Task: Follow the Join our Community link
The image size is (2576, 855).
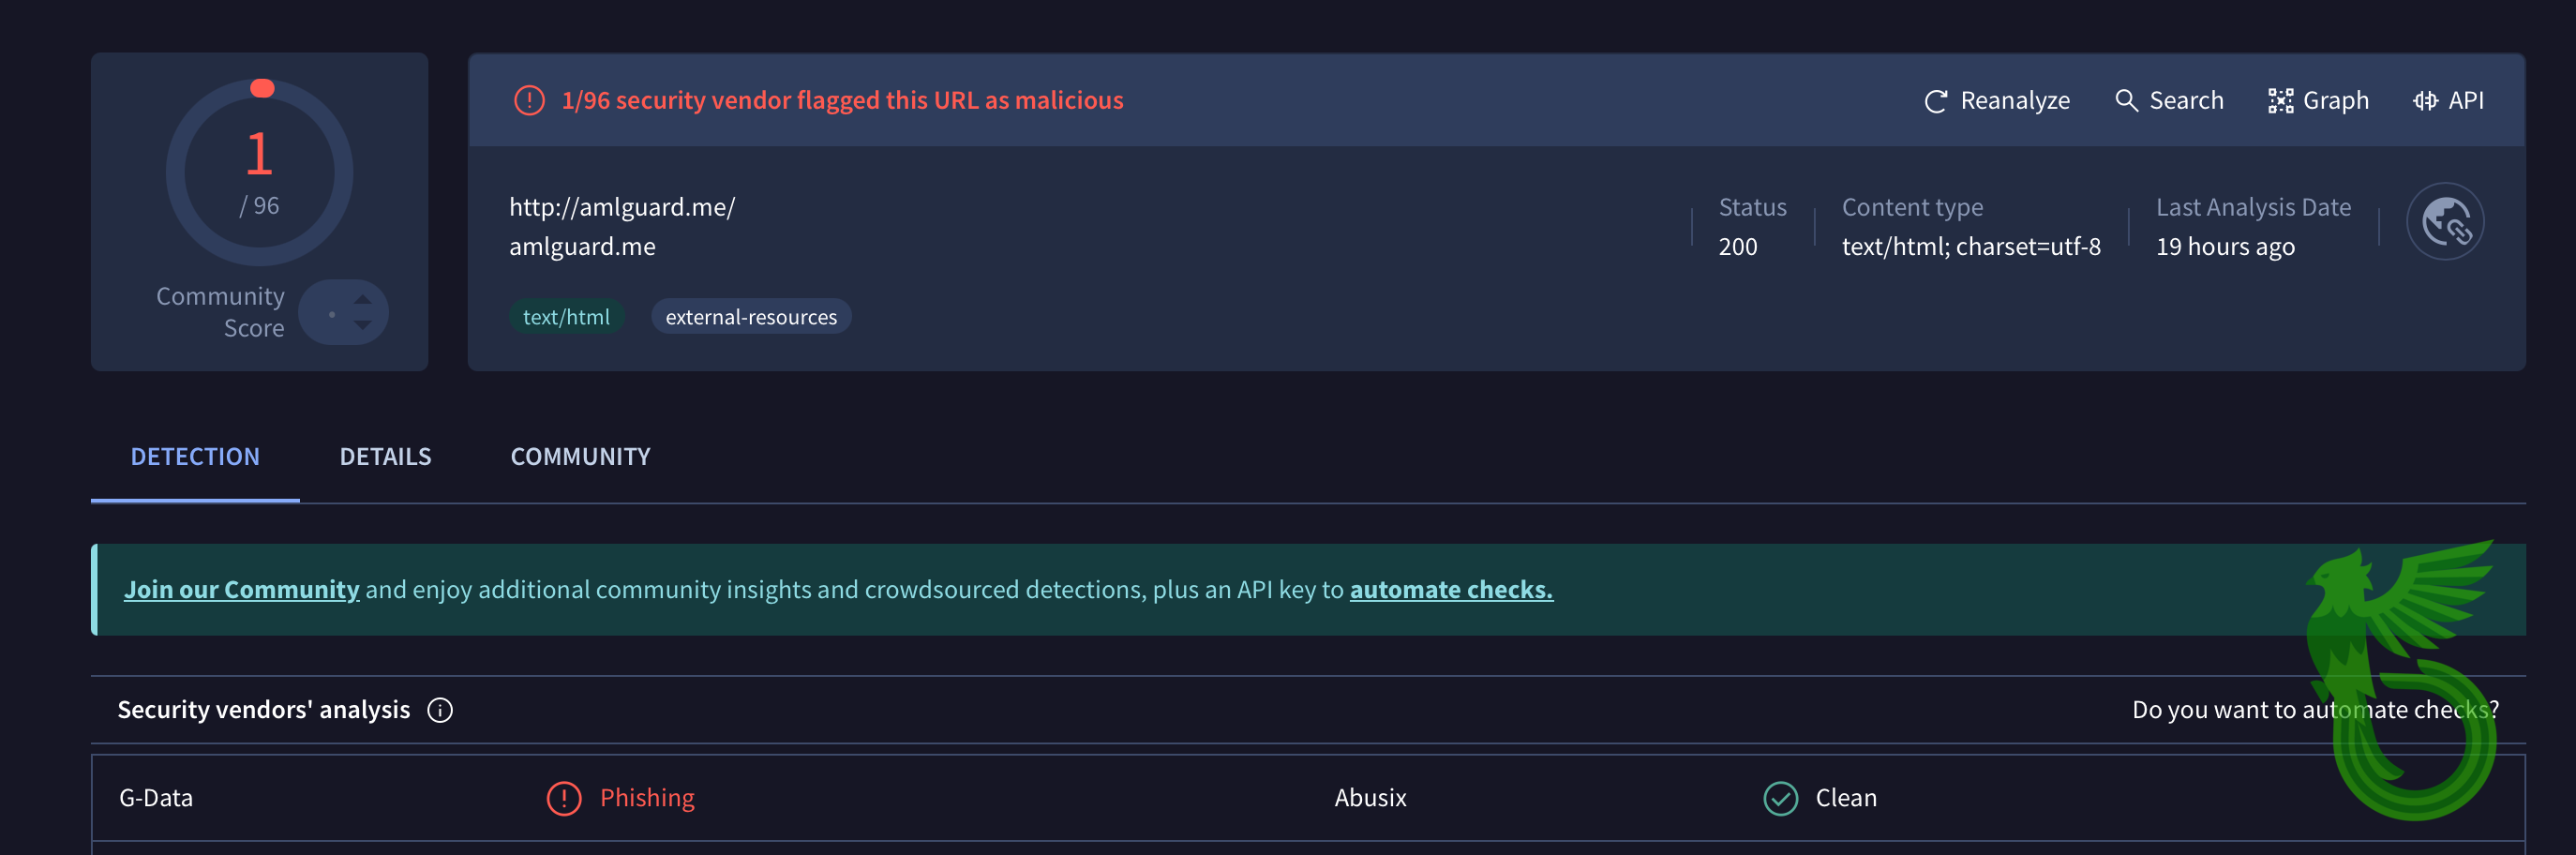Action: pyautogui.click(x=241, y=589)
